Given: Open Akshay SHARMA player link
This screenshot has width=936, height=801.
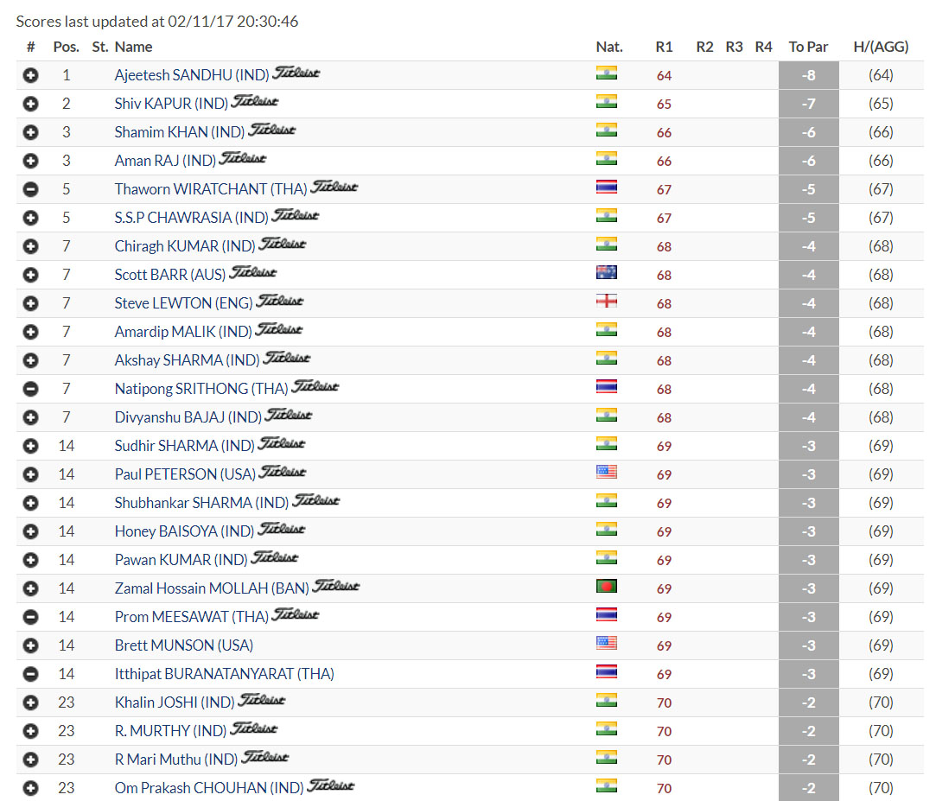Looking at the screenshot, I should point(187,360).
